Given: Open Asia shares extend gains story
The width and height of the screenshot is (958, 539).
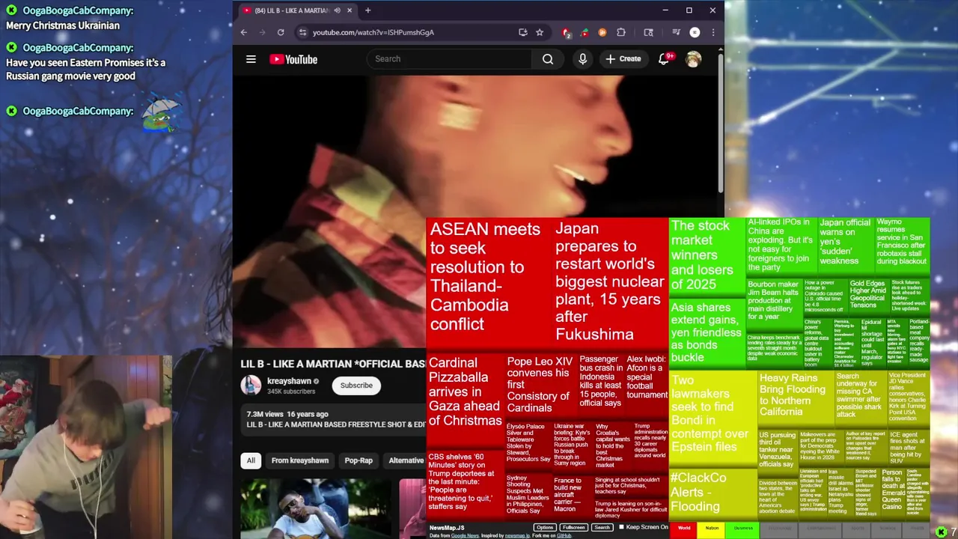Looking at the screenshot, I should coord(707,332).
